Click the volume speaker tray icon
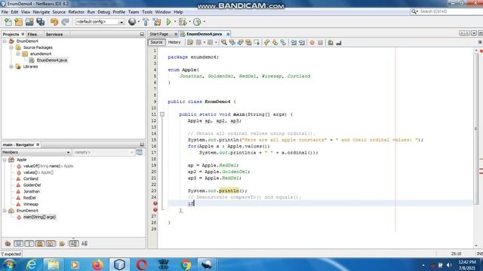 coord(449,265)
